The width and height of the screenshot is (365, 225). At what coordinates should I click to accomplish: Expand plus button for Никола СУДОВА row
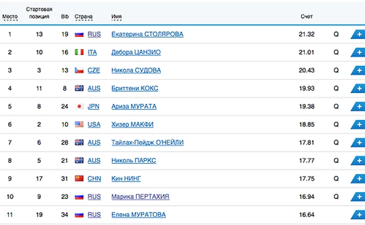(x=358, y=70)
